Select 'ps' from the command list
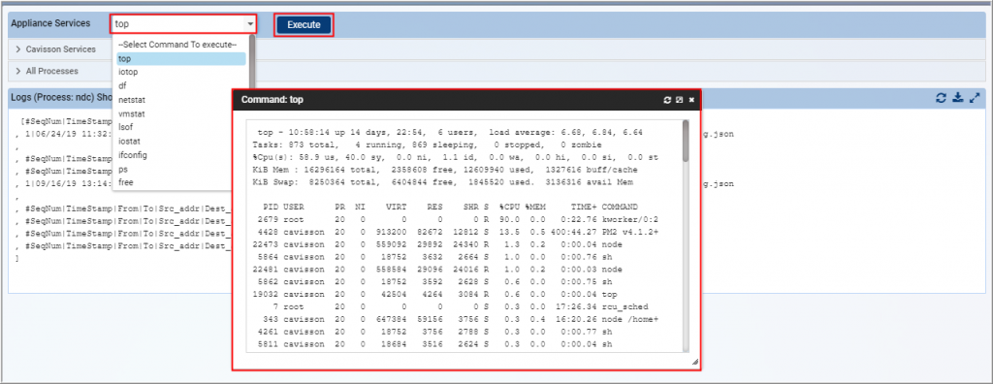Screen dimensions: 993x384 pyautogui.click(x=180, y=169)
